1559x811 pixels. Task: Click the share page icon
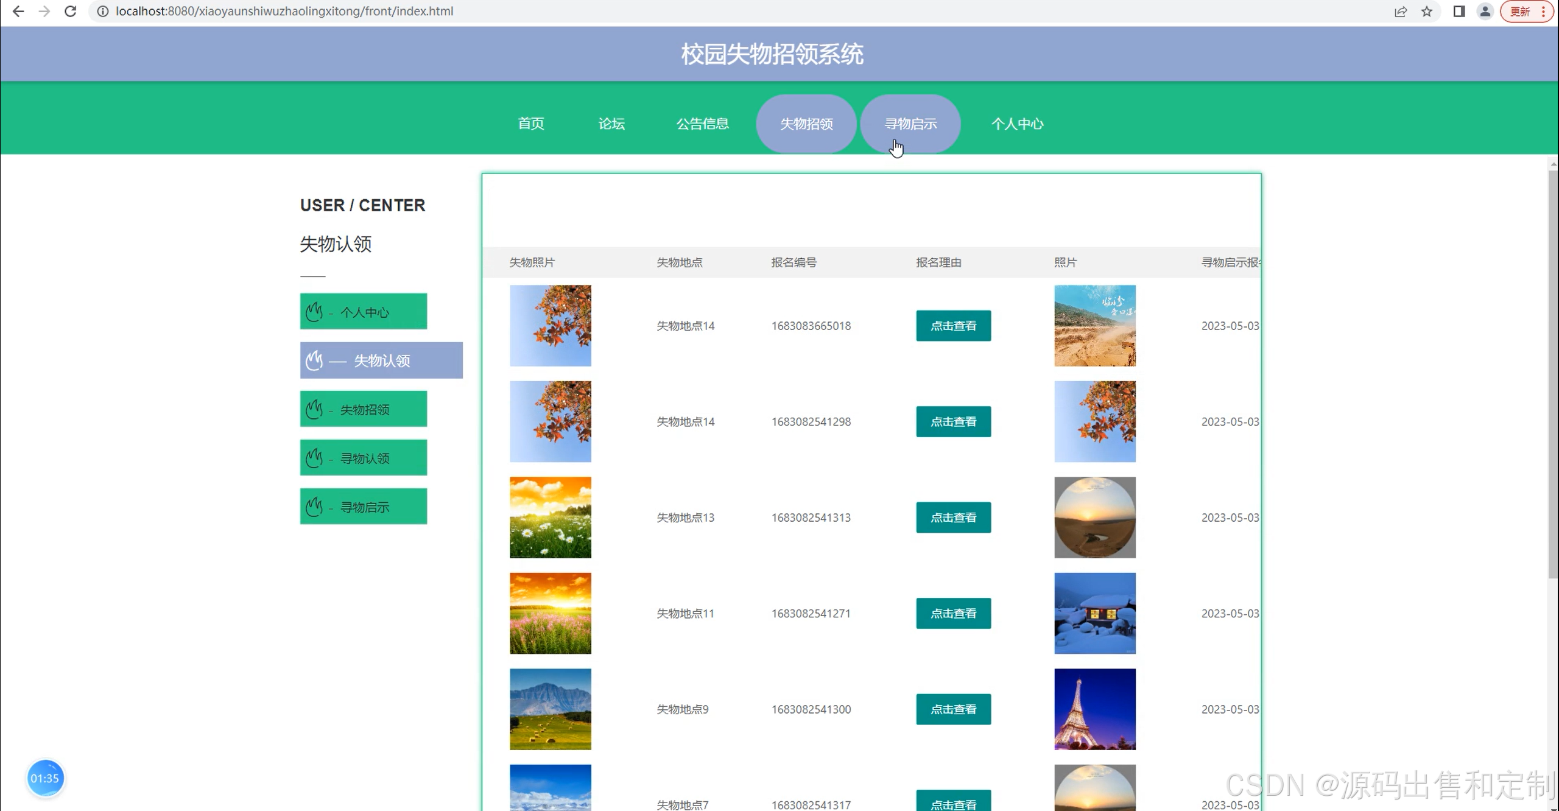pos(1401,12)
